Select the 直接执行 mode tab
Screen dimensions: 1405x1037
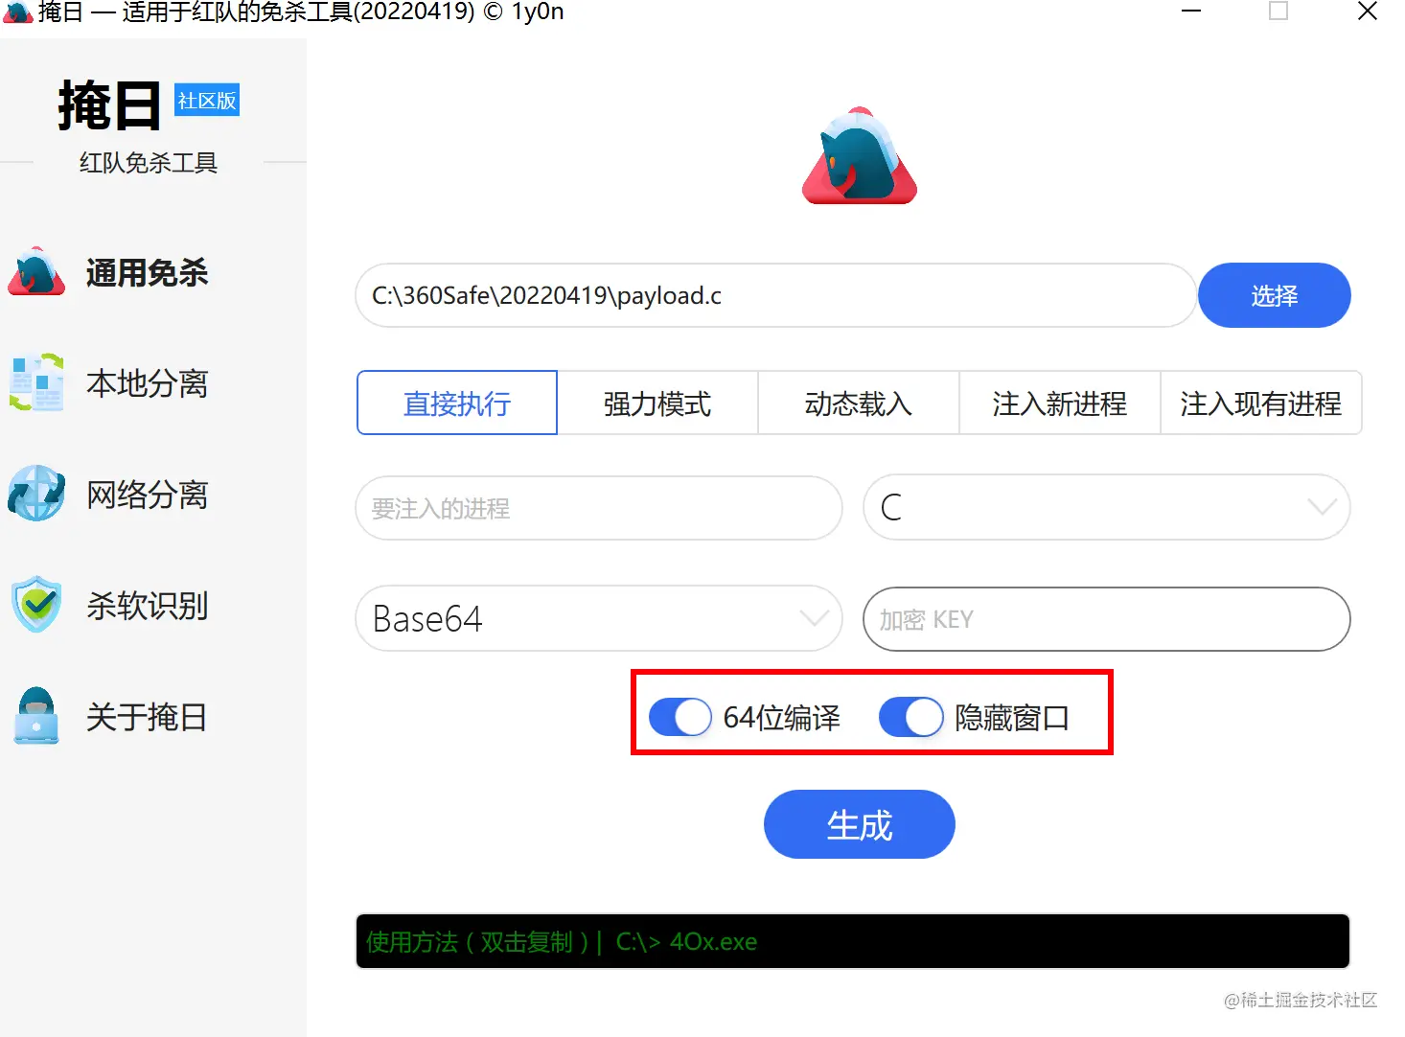pyautogui.click(x=457, y=403)
